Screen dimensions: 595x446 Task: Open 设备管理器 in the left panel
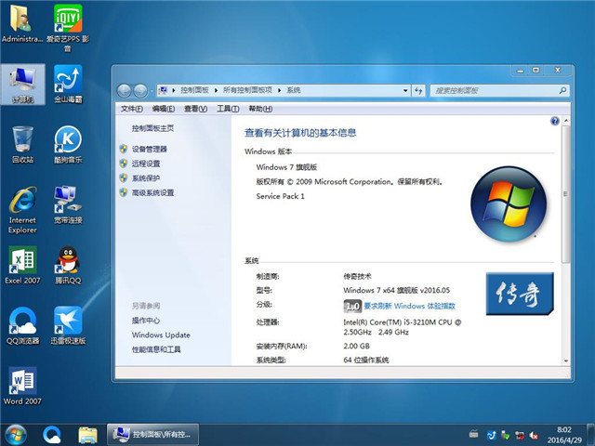[x=150, y=149]
